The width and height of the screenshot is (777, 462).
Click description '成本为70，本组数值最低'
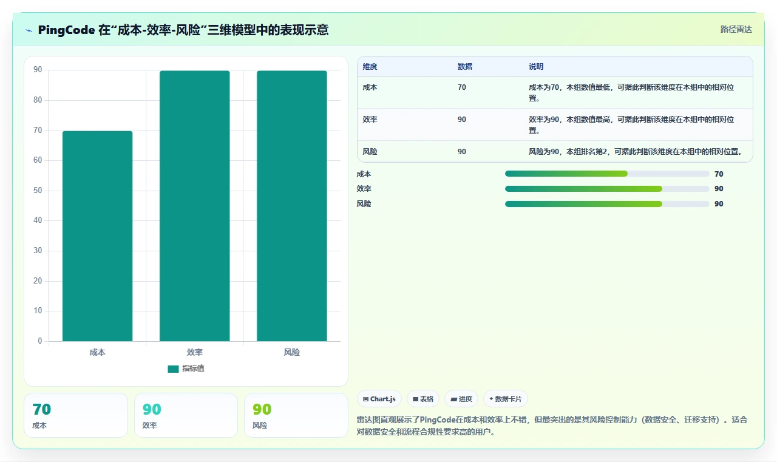[631, 92]
